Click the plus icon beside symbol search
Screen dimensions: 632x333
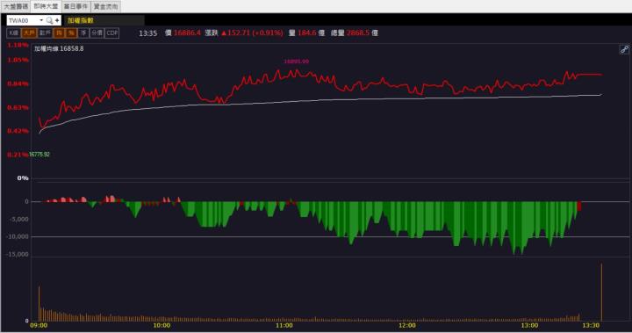(x=57, y=20)
